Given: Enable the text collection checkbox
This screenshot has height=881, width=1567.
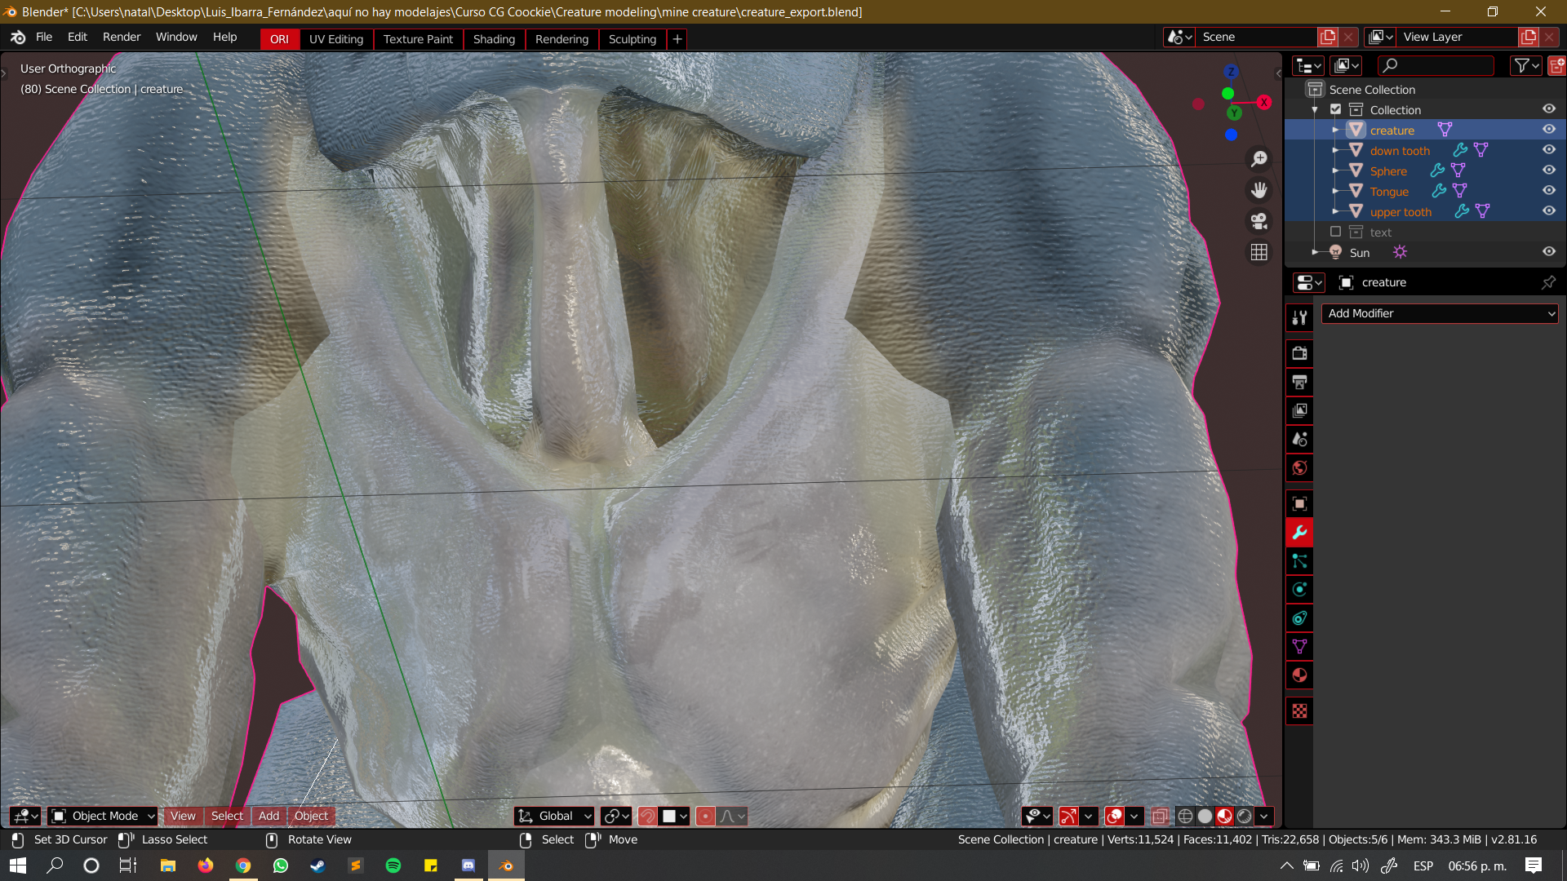Looking at the screenshot, I should 1335,232.
